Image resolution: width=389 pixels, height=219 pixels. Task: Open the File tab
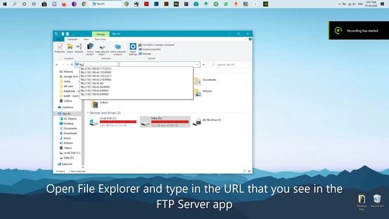59,39
